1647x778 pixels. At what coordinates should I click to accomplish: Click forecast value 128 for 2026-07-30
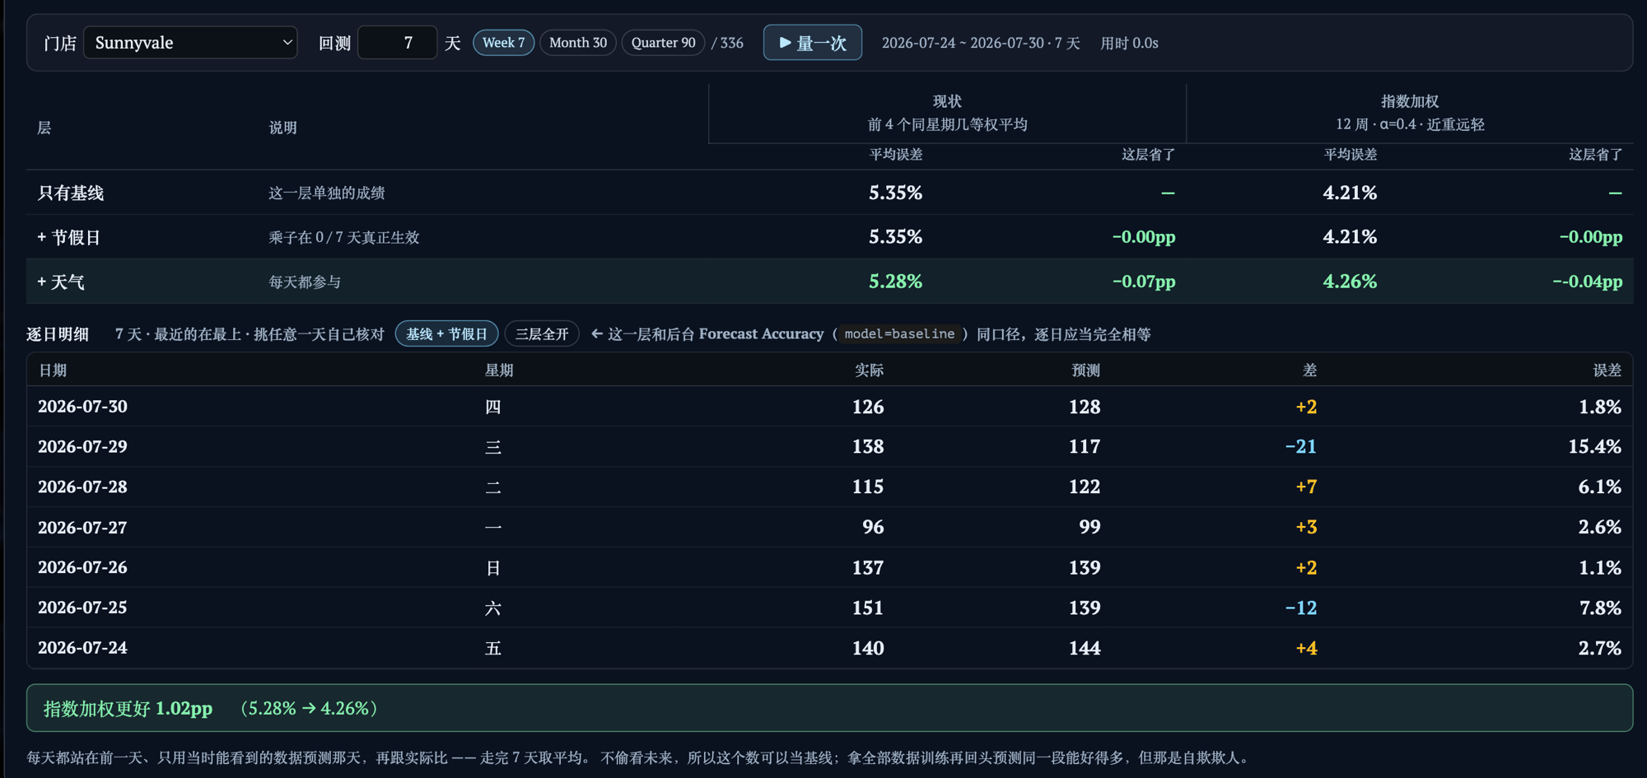click(x=1085, y=407)
